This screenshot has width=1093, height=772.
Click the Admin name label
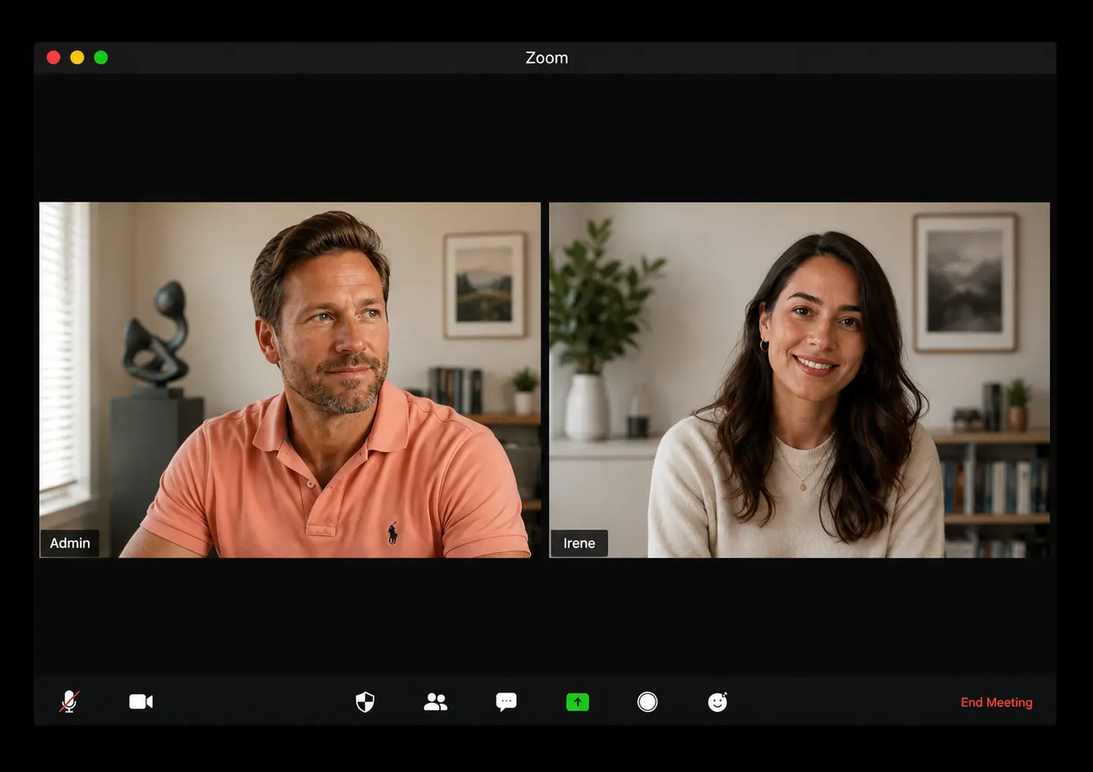70,543
